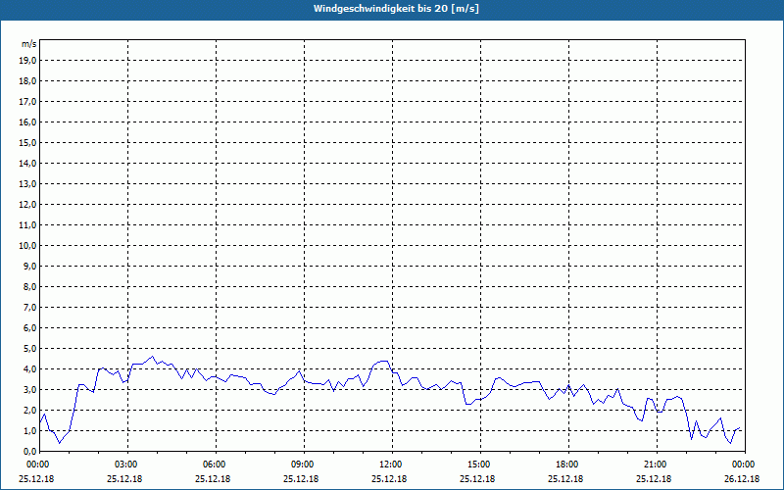Viewport: 784px width, 490px height.
Task: Select the 17,0 y-axis label
Action: pos(28,102)
